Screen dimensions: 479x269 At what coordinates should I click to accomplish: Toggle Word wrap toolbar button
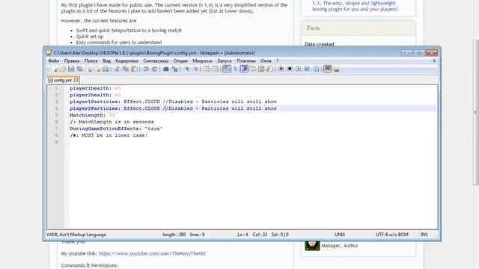(227, 69)
